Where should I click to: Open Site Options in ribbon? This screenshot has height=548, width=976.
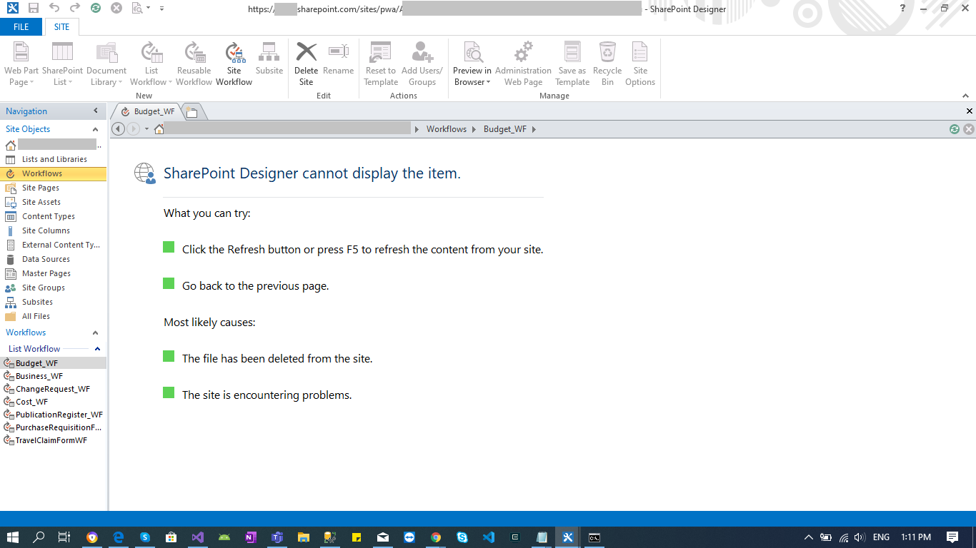pos(640,64)
